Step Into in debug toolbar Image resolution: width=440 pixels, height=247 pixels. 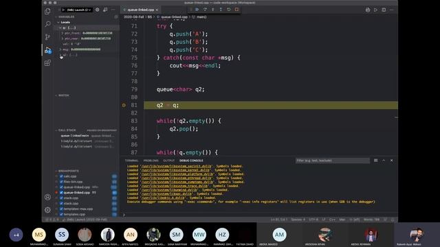point(213,10)
